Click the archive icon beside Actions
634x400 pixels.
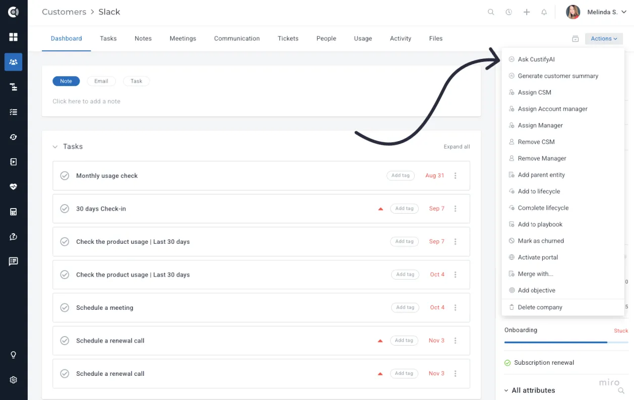(575, 39)
